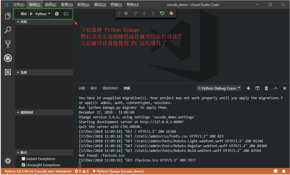Open the Explorer view in activity bar
This screenshot has height=175, width=290.
(8, 16)
